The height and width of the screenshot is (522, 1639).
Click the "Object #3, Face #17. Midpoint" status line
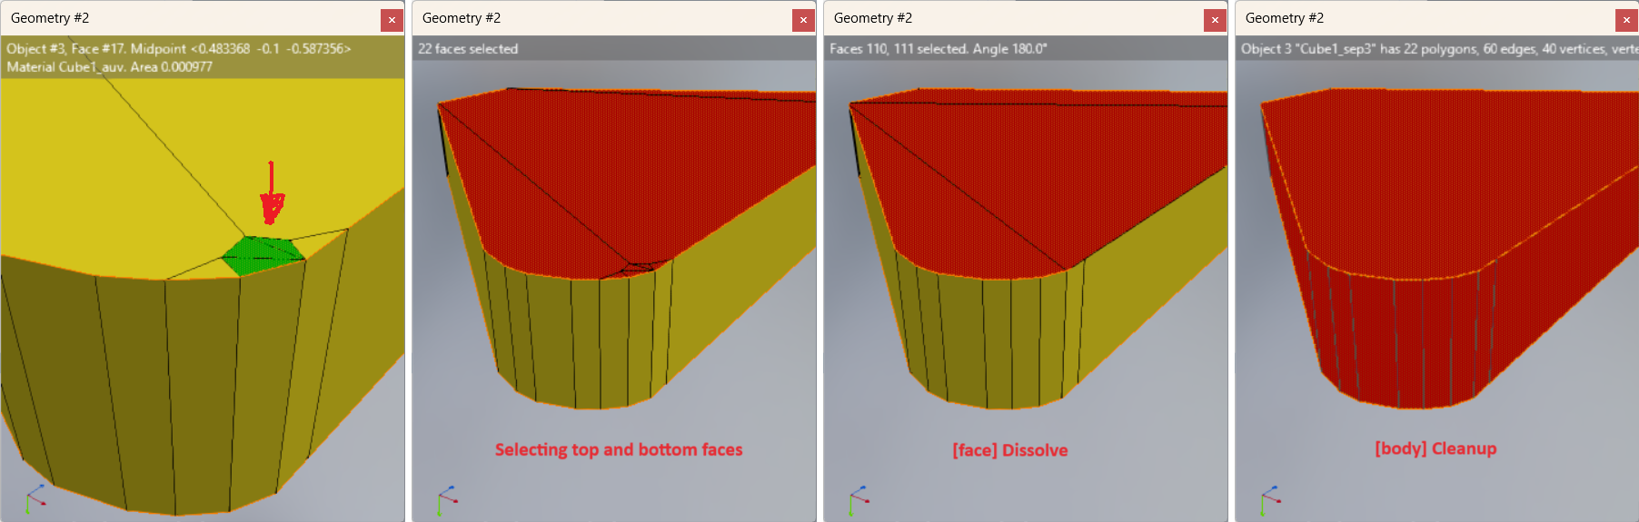[179, 49]
